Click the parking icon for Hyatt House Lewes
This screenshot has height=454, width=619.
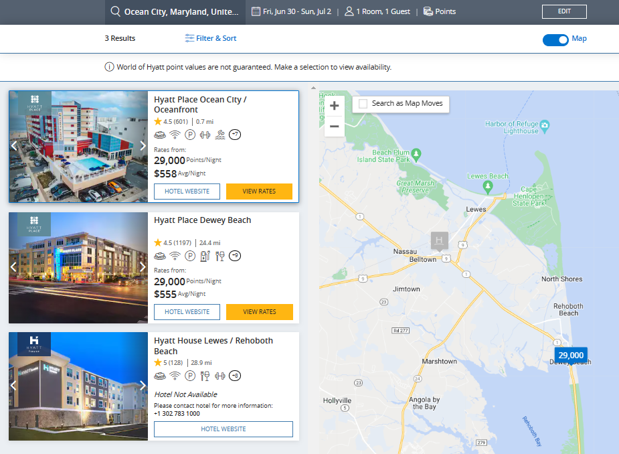190,376
